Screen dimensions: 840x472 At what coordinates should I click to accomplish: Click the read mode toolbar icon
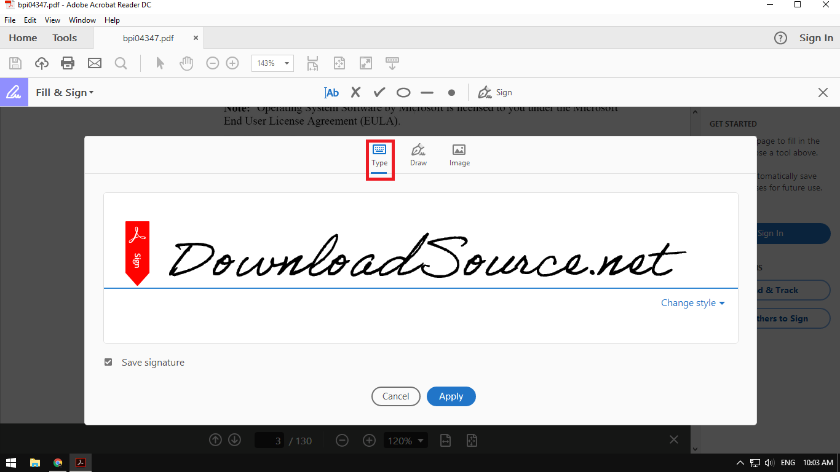[392, 63]
